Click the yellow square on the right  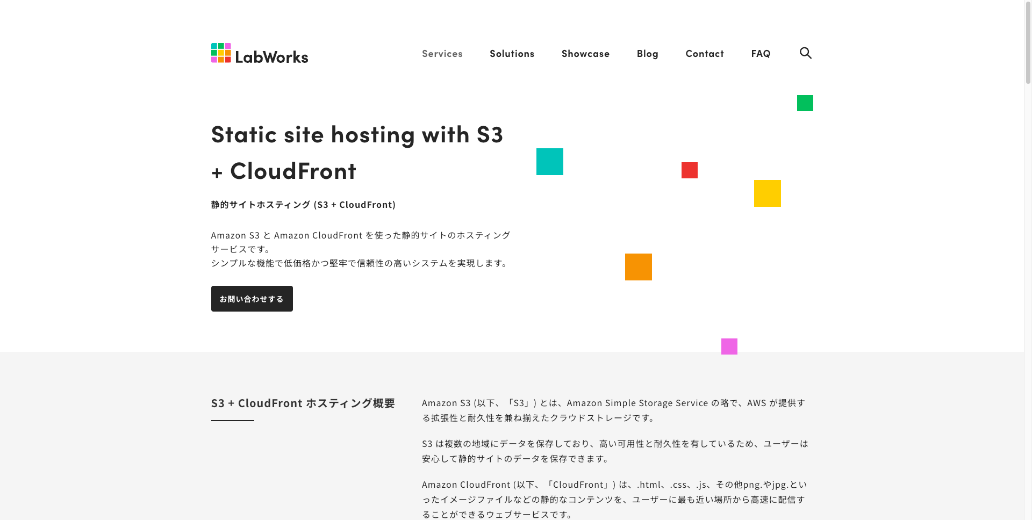[768, 193]
